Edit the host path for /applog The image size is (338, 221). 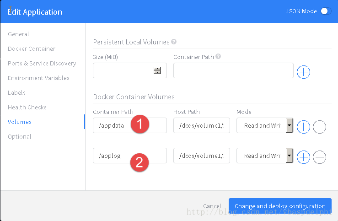click(x=202, y=156)
